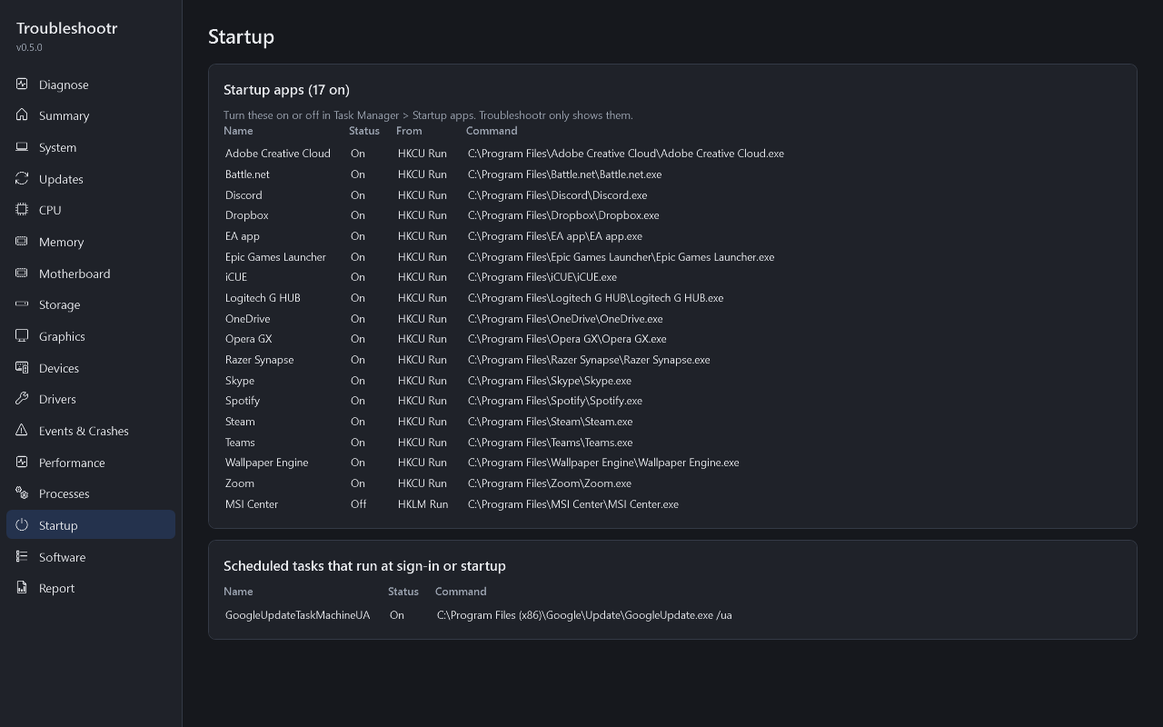1163x727 pixels.
Task: Click the System laptop icon
Action: coord(22,146)
